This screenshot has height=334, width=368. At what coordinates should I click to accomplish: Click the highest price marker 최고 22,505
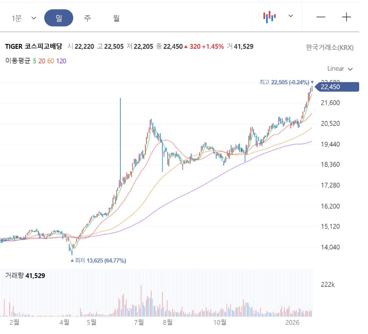pos(286,82)
